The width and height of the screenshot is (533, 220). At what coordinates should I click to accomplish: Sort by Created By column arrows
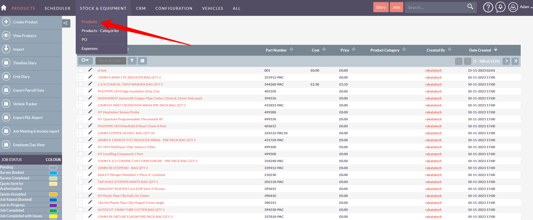(x=449, y=49)
